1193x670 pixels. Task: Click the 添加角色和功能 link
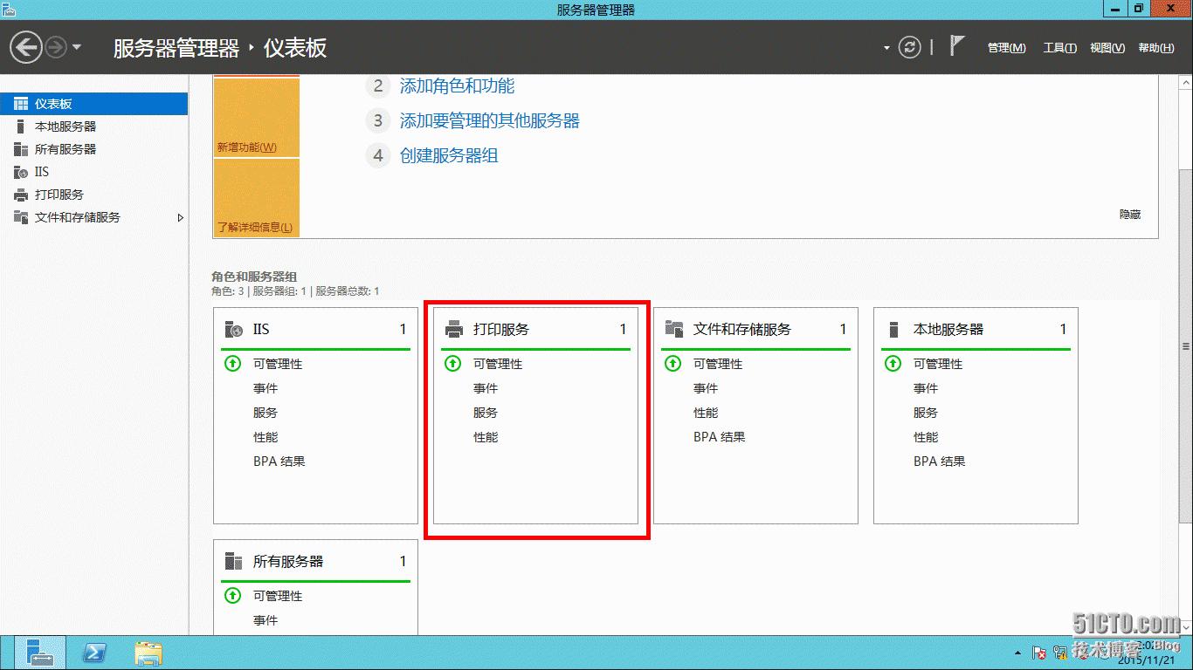coord(458,86)
